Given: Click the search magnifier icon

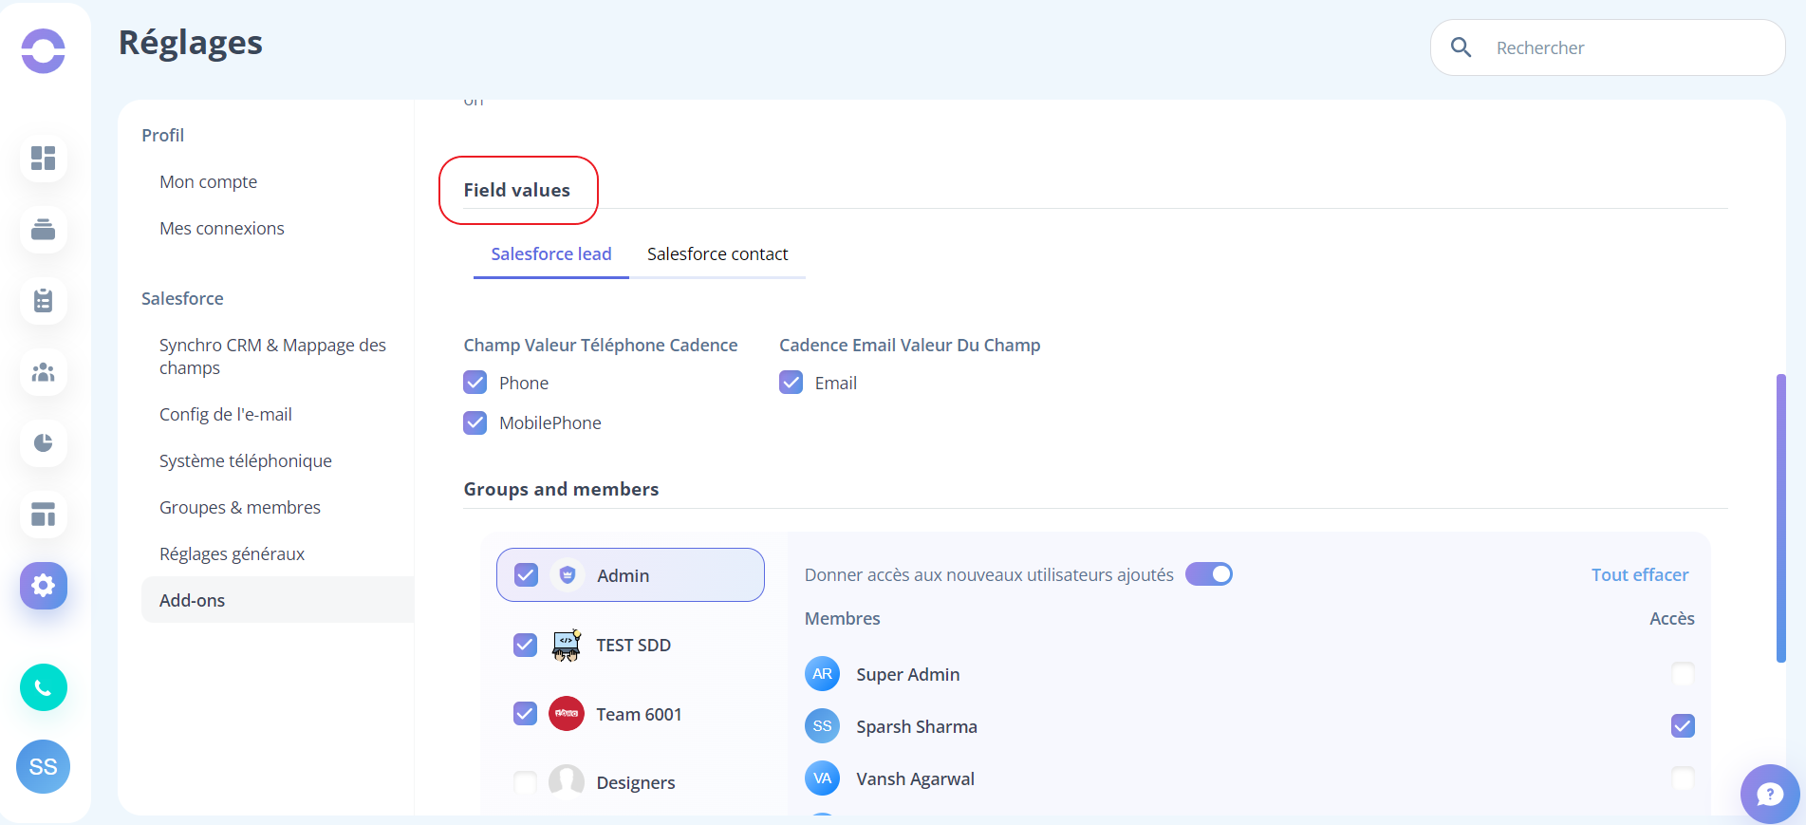Looking at the screenshot, I should [1462, 47].
